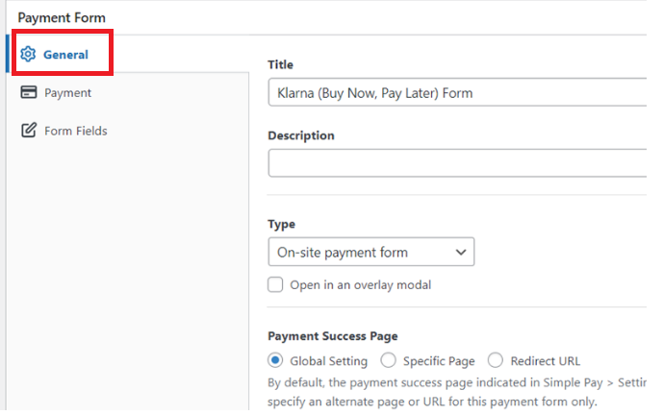
Task: Edit the Title input field
Action: tap(457, 92)
